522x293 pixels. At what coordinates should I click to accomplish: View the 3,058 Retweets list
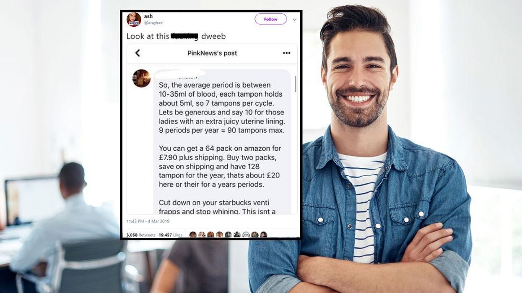[x=141, y=235]
